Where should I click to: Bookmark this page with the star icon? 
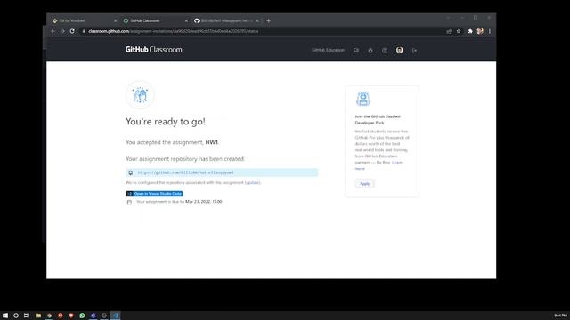[459, 32]
